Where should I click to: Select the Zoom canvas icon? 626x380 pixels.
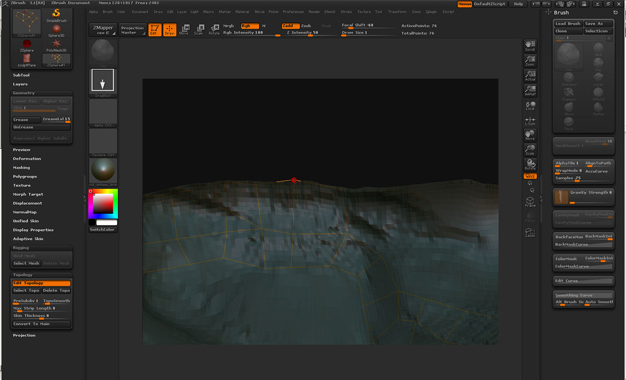[x=530, y=61]
